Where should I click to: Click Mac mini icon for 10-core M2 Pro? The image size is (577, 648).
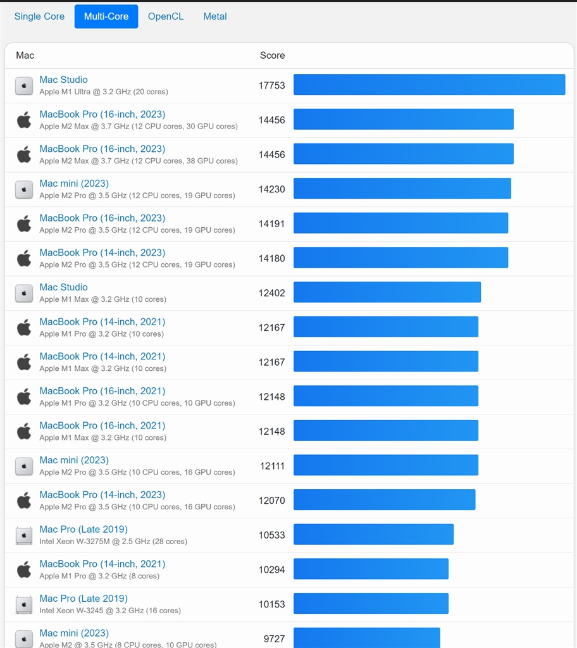click(24, 466)
